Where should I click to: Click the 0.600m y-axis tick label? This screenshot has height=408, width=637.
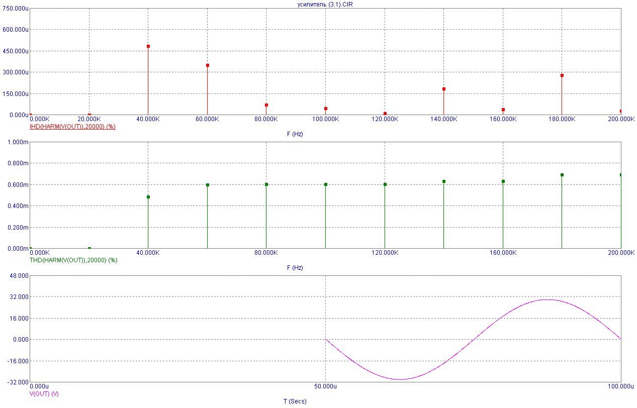pos(17,185)
